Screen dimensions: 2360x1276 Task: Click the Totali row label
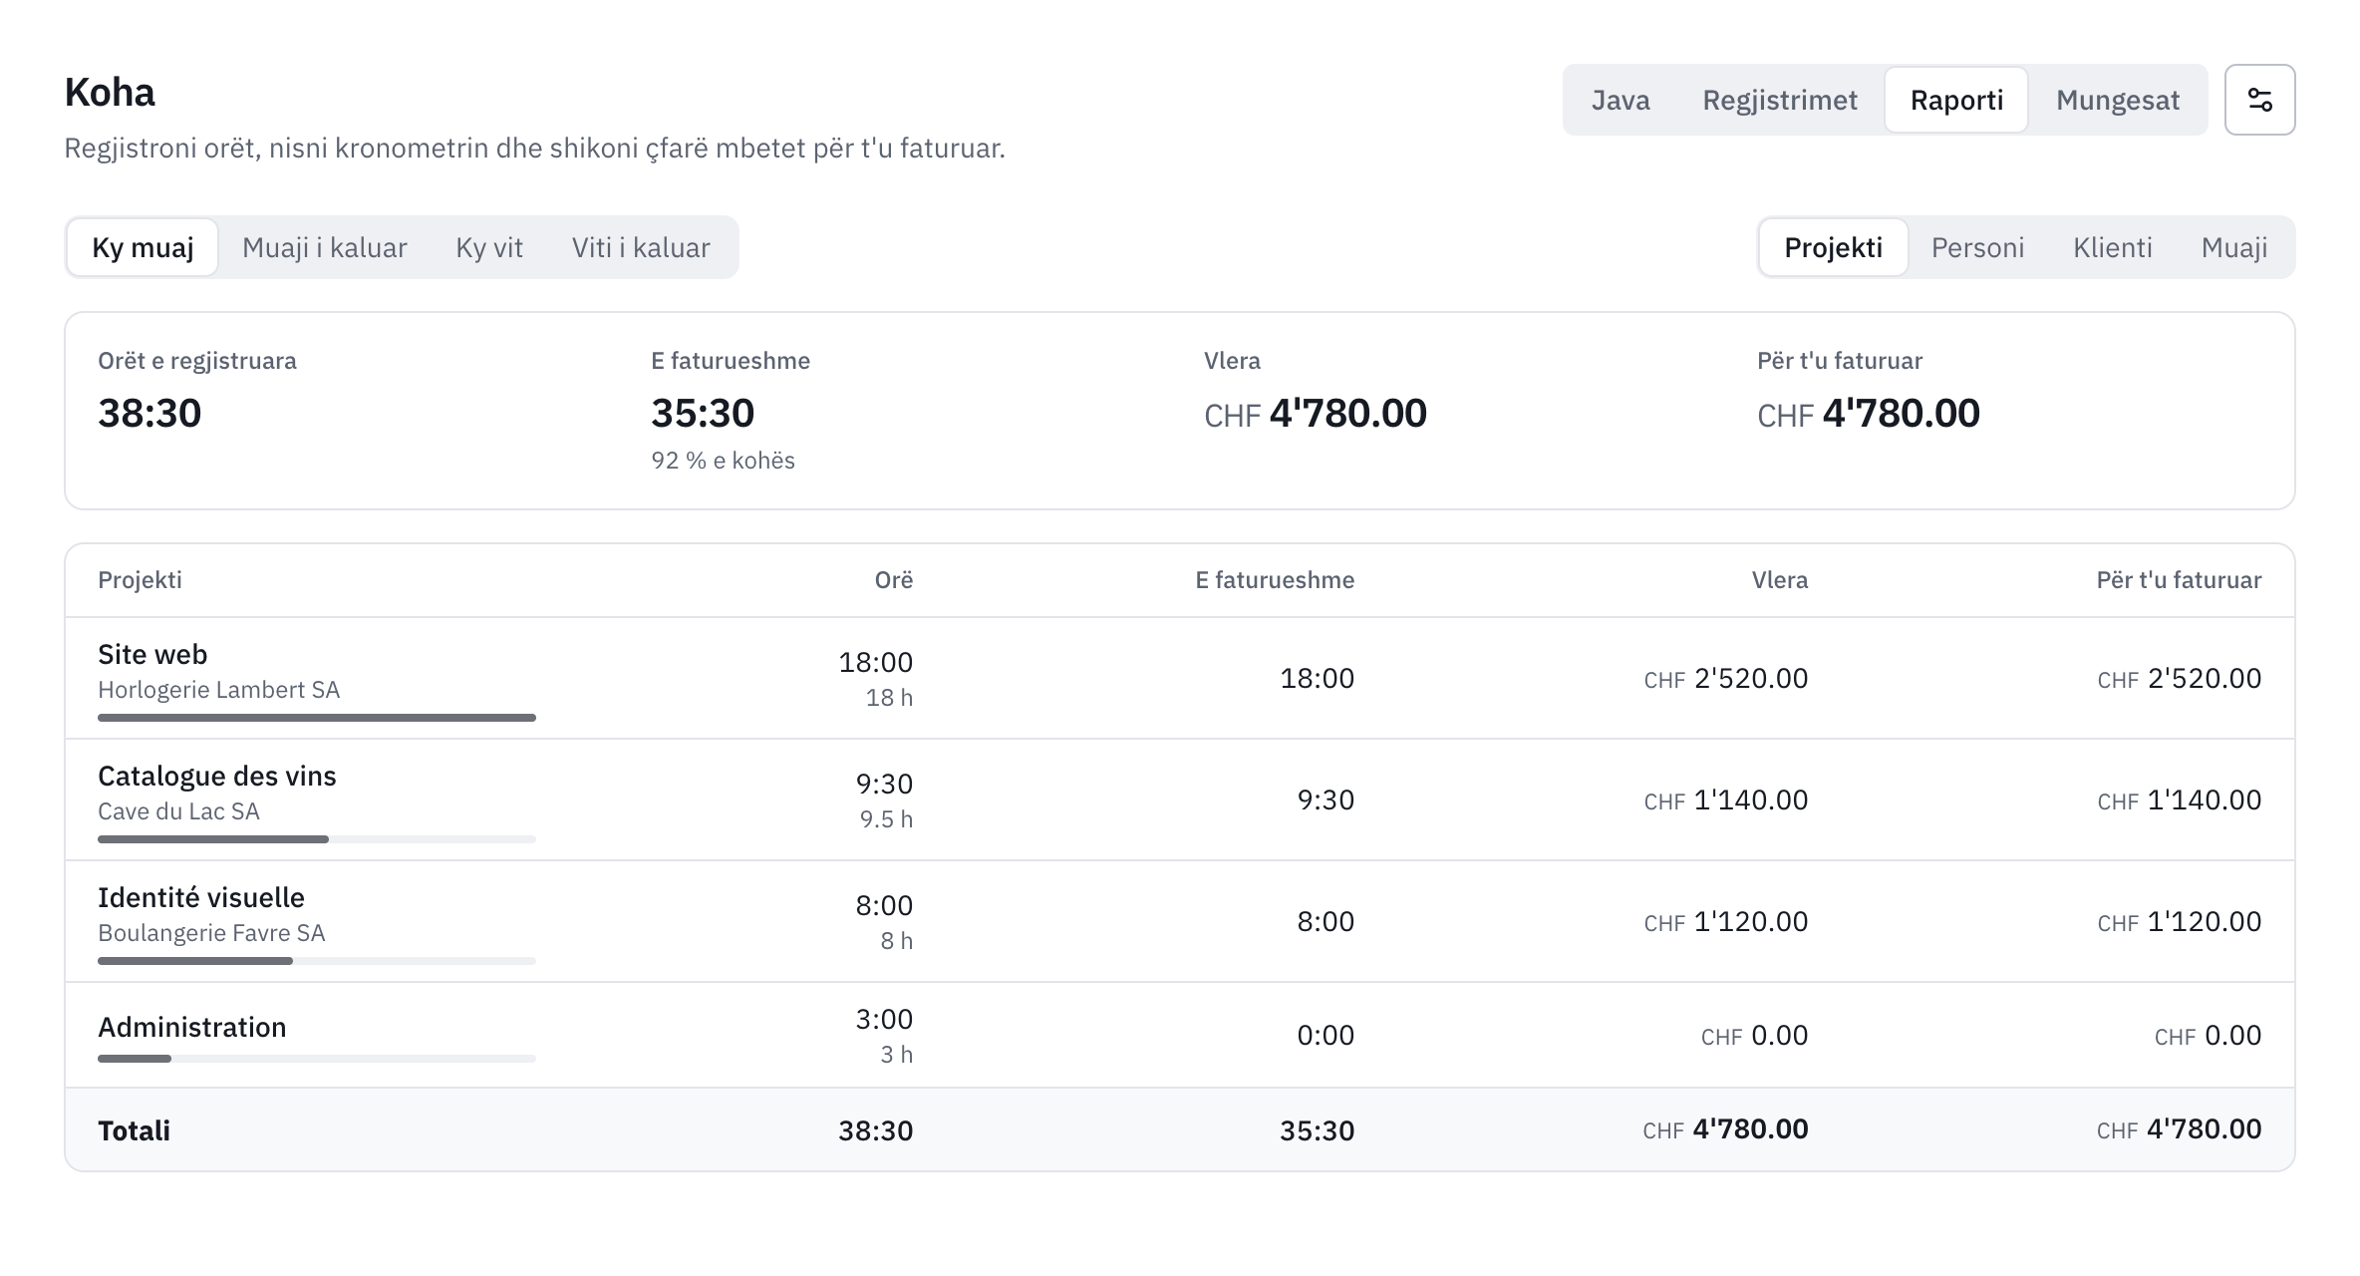(134, 1130)
